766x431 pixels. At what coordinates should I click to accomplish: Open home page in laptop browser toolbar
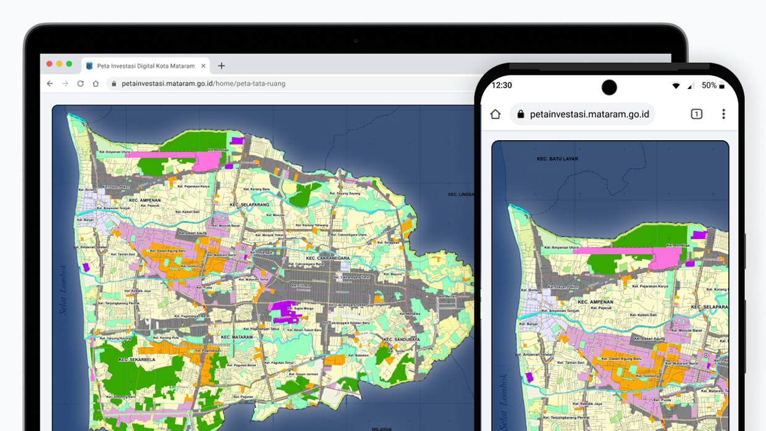[96, 83]
